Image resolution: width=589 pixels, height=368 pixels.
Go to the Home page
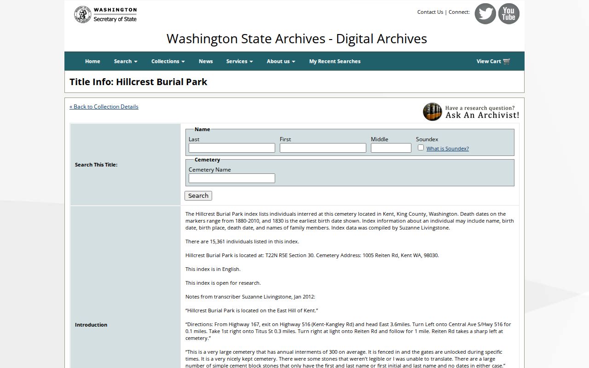tap(92, 61)
